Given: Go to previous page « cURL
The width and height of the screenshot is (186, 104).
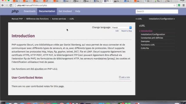Looking at the screenshot, I should [139, 19].
